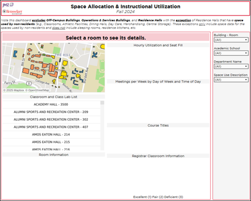Click the Rensselaer logo
251x201 pixels.
(12, 12)
